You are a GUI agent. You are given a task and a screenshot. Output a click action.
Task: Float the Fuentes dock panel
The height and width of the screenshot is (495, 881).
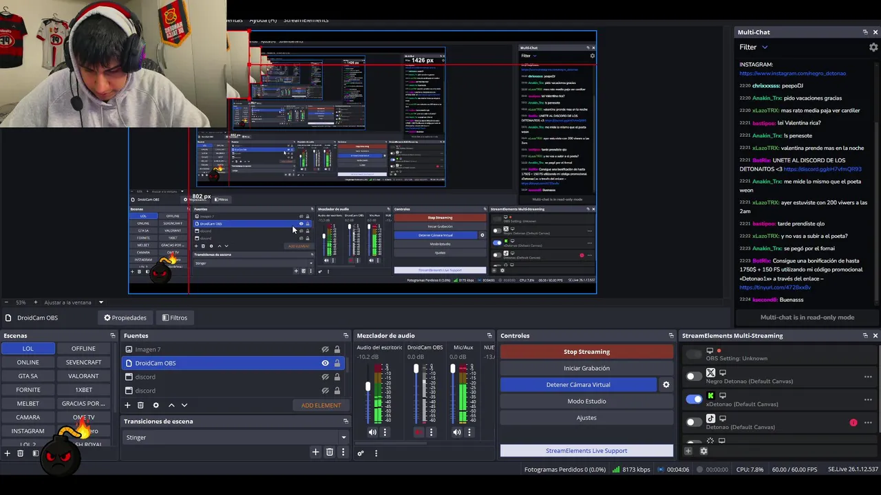[346, 335]
